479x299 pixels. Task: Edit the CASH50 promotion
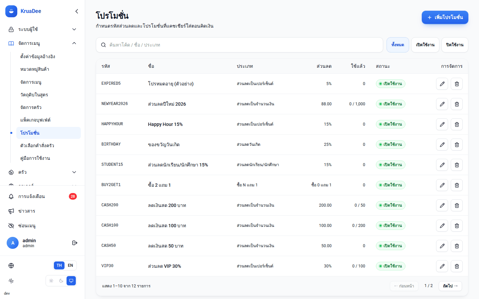coord(442,246)
